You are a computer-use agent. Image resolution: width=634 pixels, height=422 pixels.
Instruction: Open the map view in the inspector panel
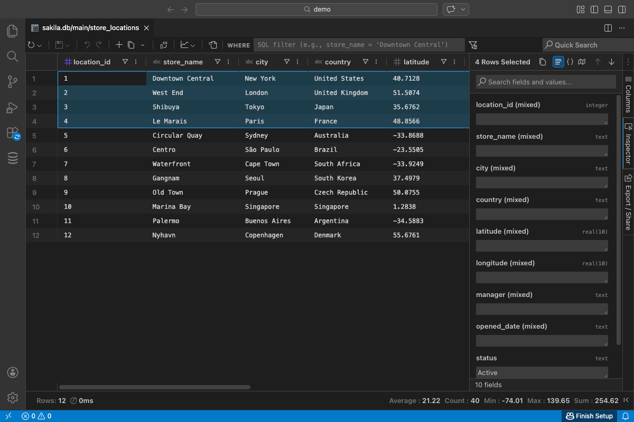tap(581, 62)
